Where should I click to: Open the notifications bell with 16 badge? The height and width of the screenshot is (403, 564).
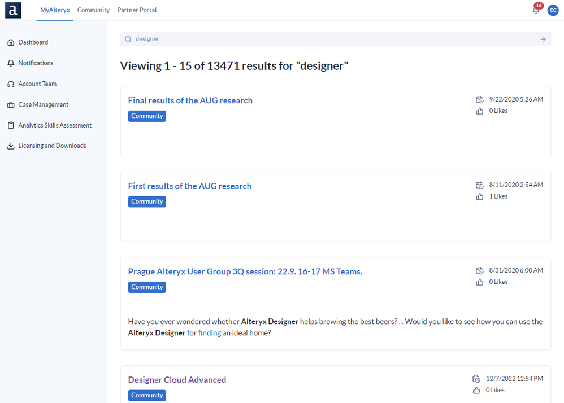(536, 10)
